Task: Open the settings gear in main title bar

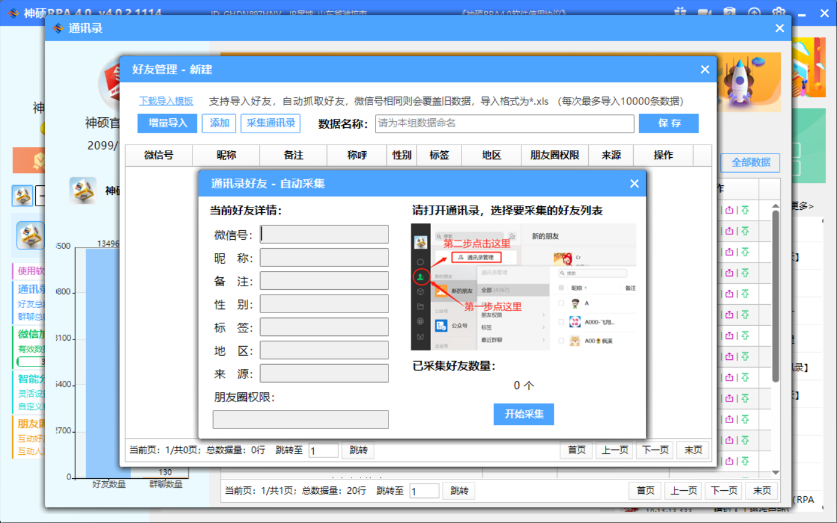Action: [x=779, y=13]
